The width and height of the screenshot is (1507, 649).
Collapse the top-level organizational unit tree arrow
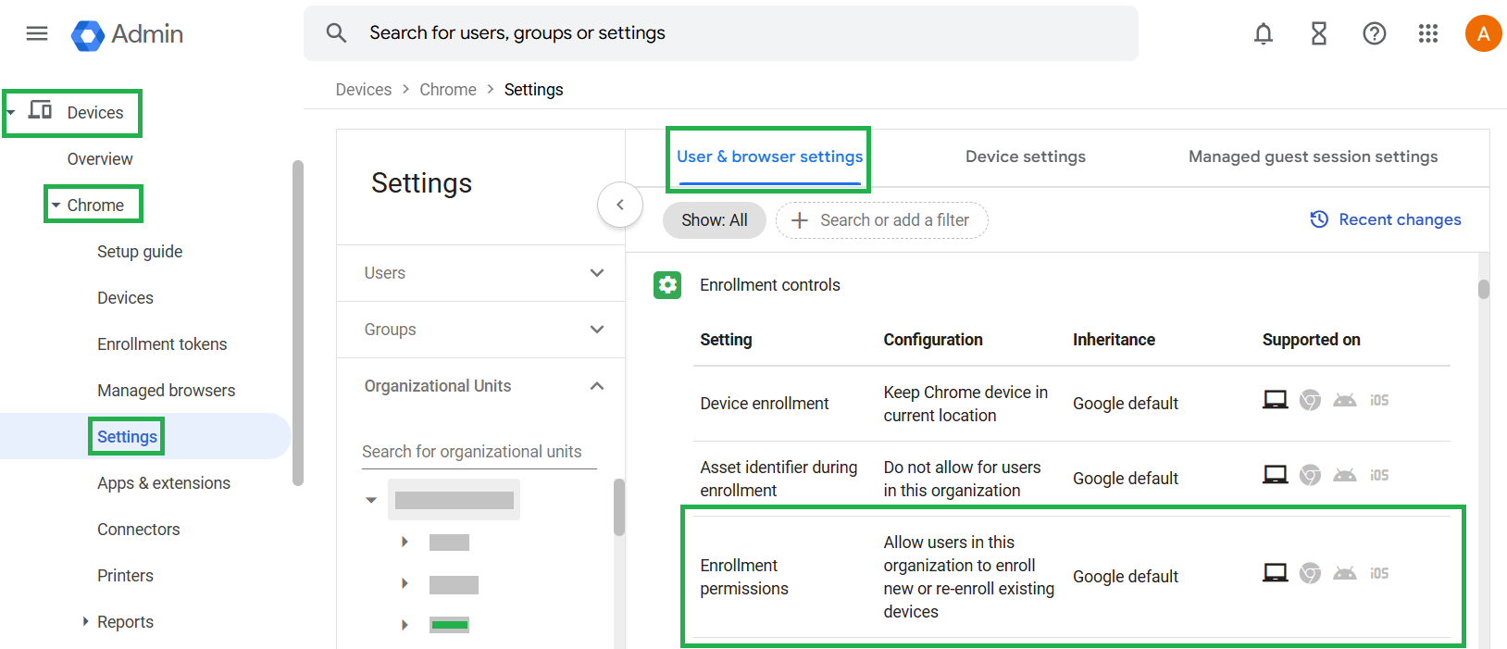(x=371, y=500)
